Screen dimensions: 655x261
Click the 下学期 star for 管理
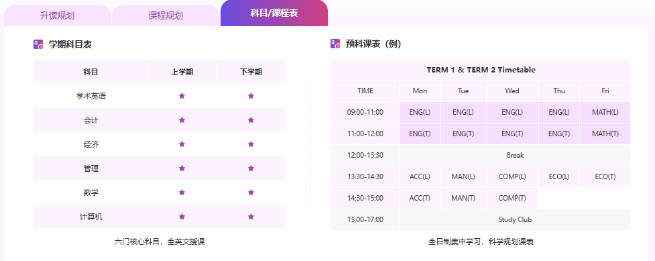click(251, 168)
